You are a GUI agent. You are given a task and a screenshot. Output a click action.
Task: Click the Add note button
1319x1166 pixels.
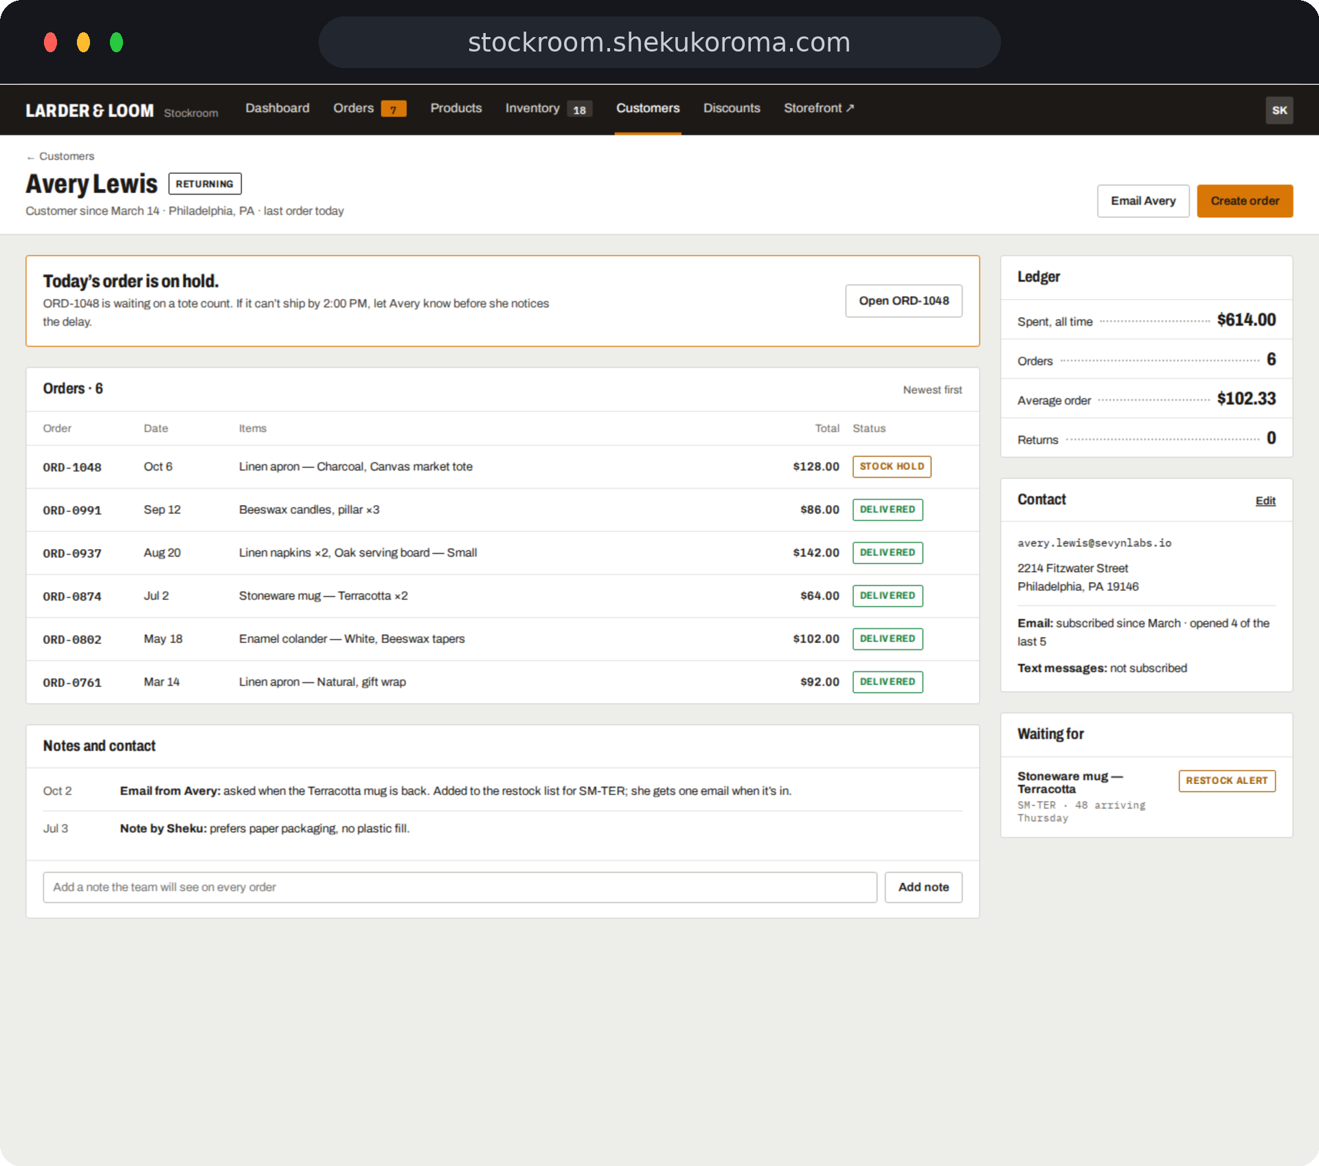[x=923, y=888]
